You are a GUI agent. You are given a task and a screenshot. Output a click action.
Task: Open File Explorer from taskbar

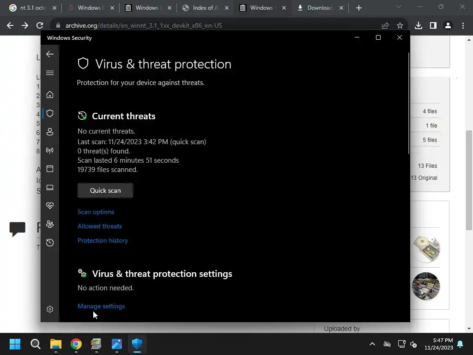point(56,344)
